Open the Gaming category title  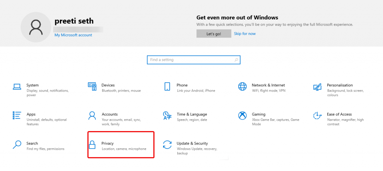click(x=259, y=114)
